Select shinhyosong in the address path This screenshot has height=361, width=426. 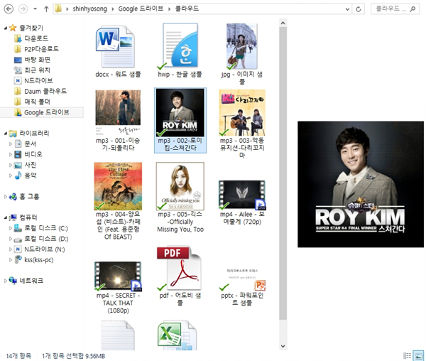pos(90,9)
